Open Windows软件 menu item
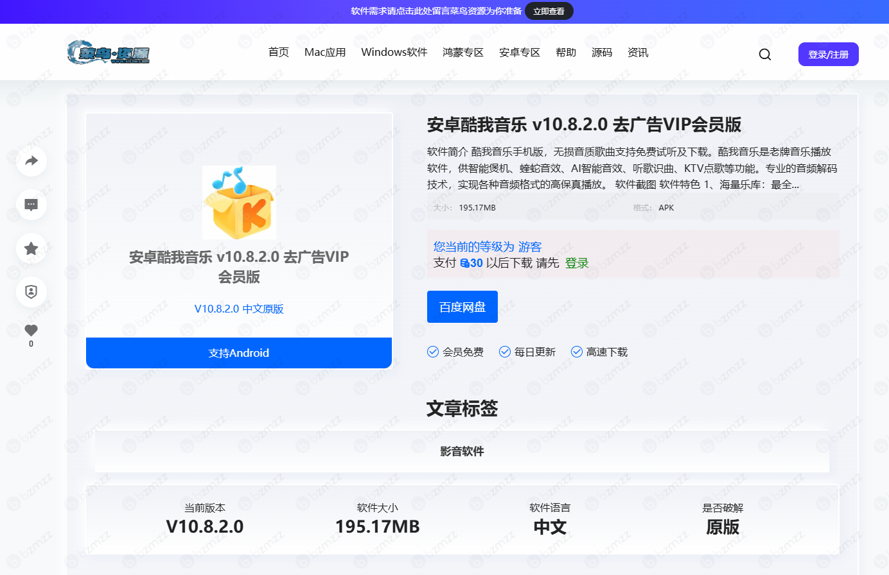889x575 pixels. pos(394,53)
